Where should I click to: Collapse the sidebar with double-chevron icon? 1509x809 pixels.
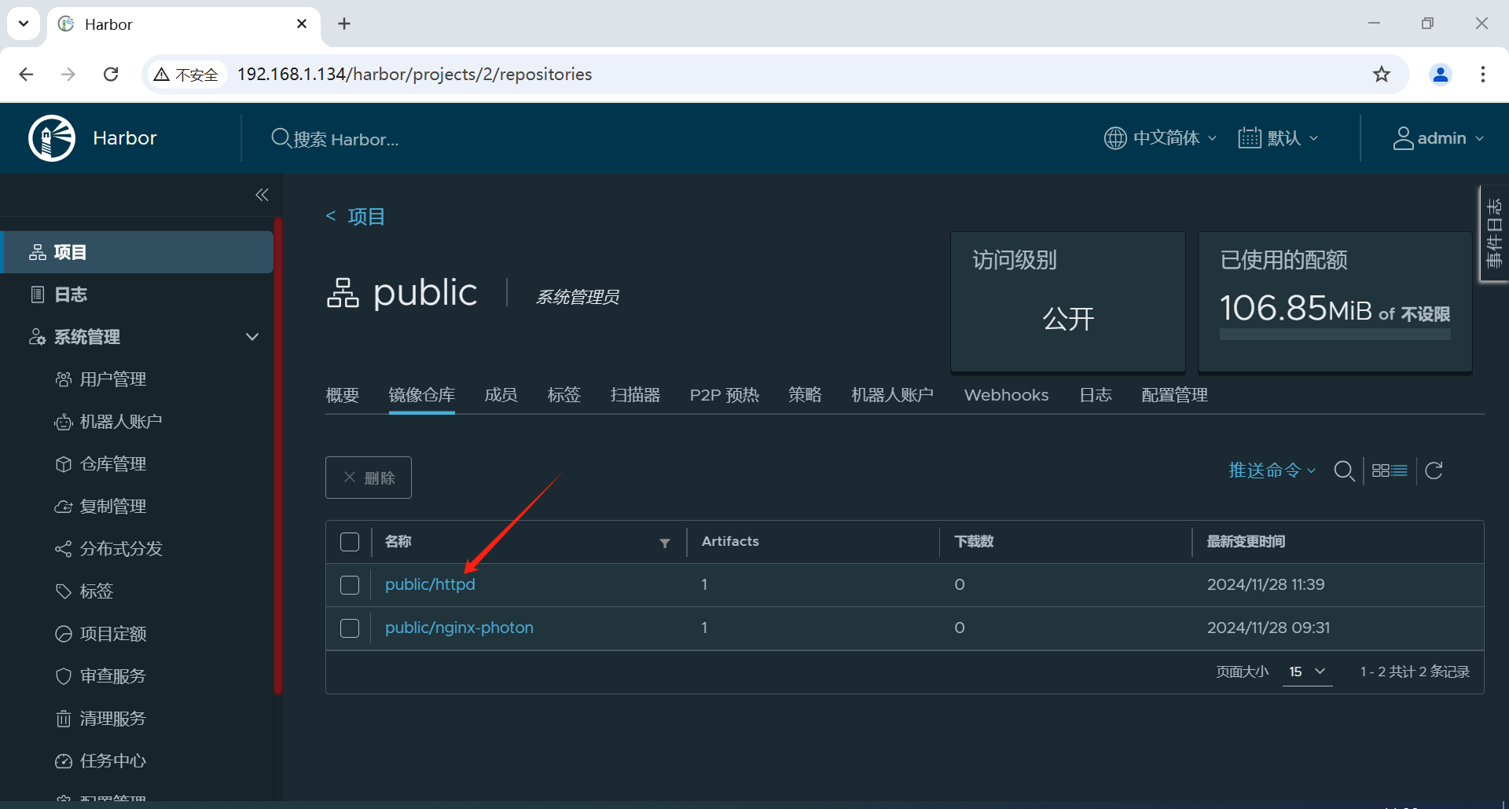click(262, 195)
